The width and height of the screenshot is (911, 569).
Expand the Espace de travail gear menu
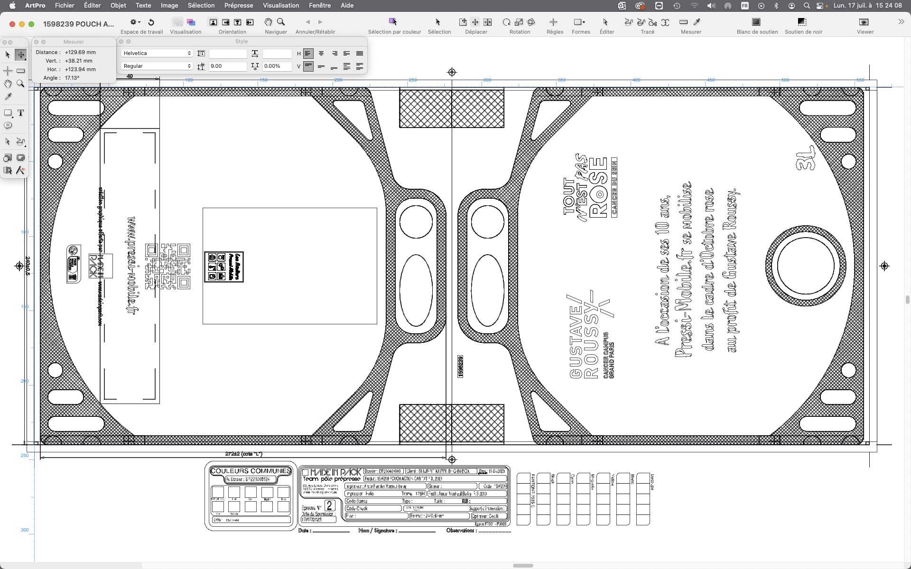coord(135,22)
